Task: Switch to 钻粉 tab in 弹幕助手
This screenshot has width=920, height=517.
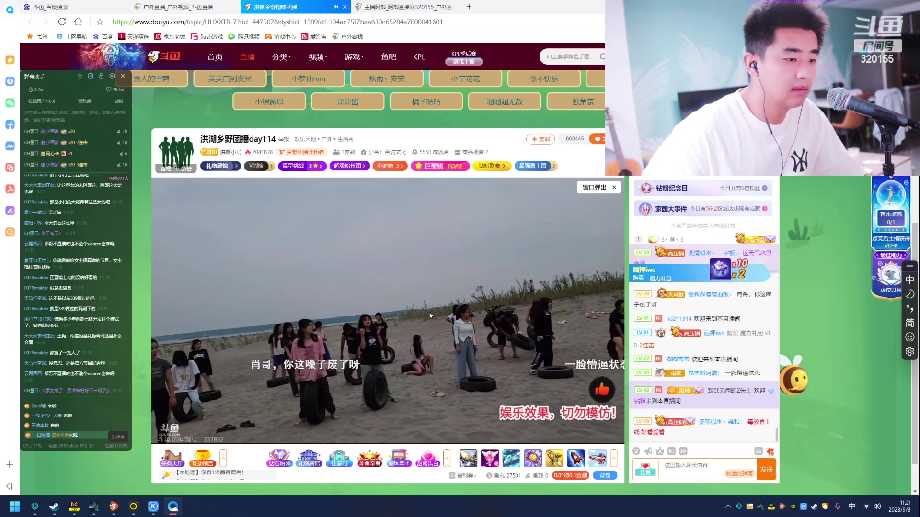Action: click(119, 101)
